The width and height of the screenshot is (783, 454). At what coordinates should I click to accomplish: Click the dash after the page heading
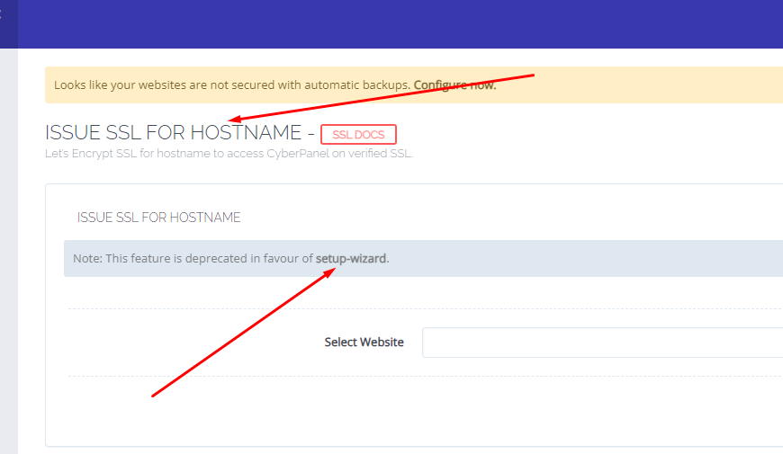coord(310,134)
